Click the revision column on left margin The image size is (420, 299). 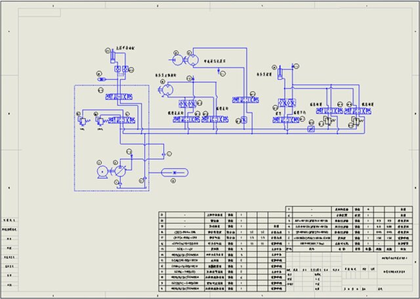coord(9,252)
